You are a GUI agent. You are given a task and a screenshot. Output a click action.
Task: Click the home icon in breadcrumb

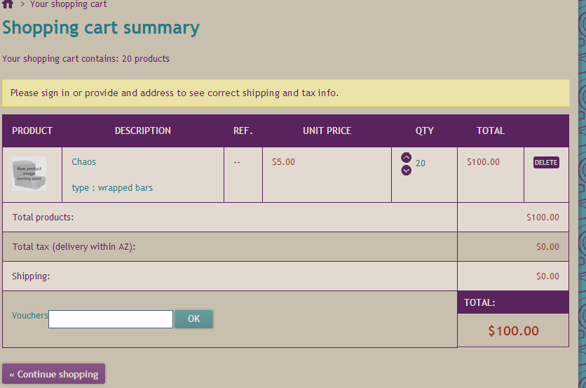pyautogui.click(x=8, y=4)
